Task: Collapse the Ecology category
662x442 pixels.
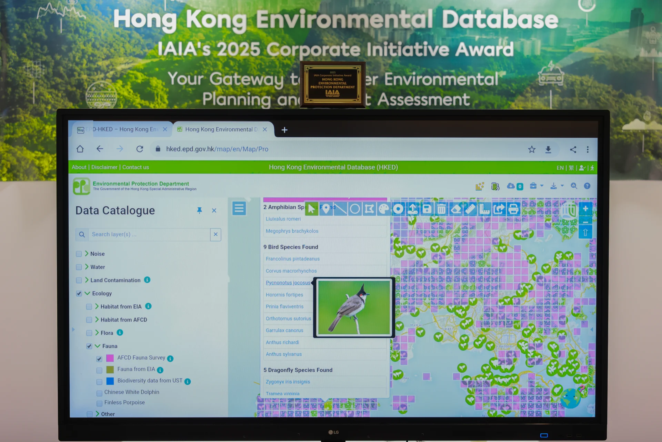Action: [87, 293]
